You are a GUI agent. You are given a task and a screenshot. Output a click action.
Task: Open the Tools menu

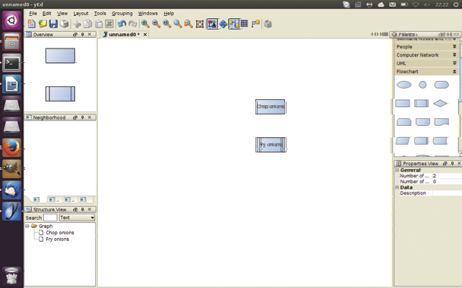[x=100, y=14]
